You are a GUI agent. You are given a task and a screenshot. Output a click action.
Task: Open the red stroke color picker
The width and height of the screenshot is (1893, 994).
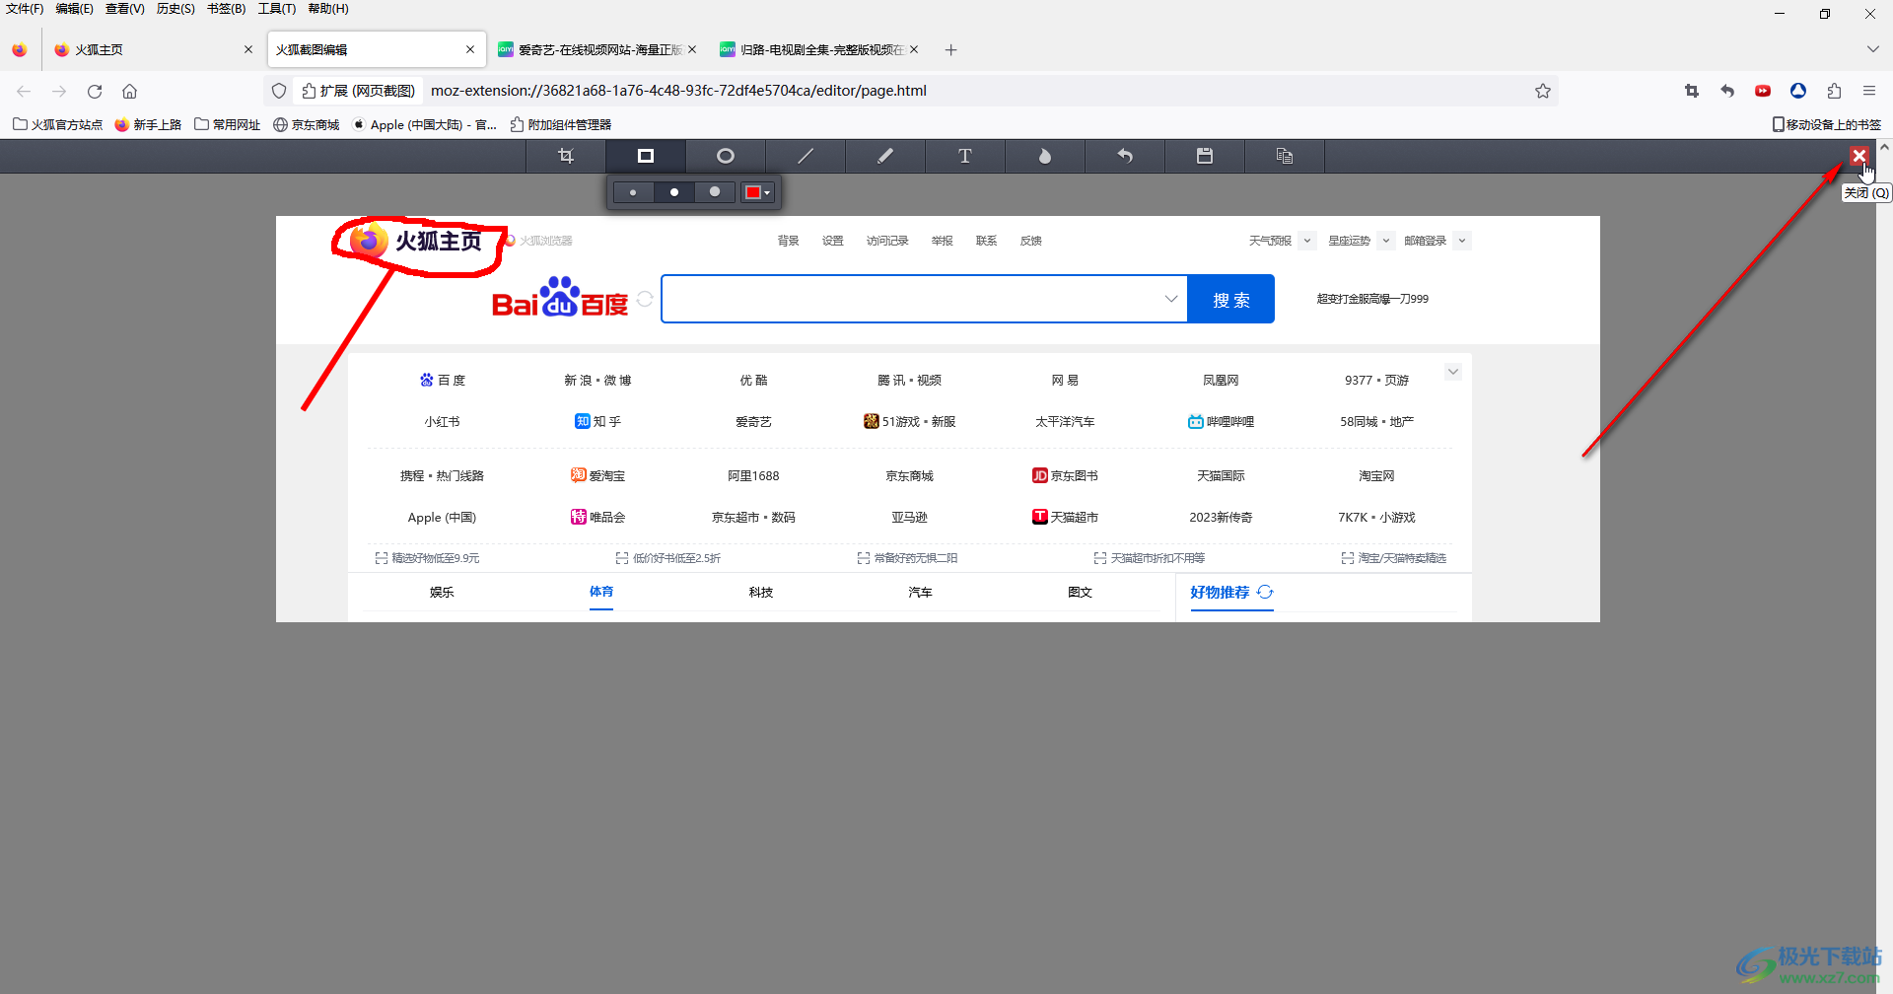[758, 192]
